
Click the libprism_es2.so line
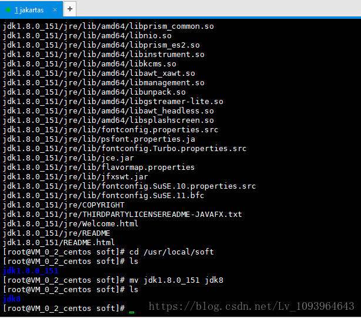pos(101,45)
